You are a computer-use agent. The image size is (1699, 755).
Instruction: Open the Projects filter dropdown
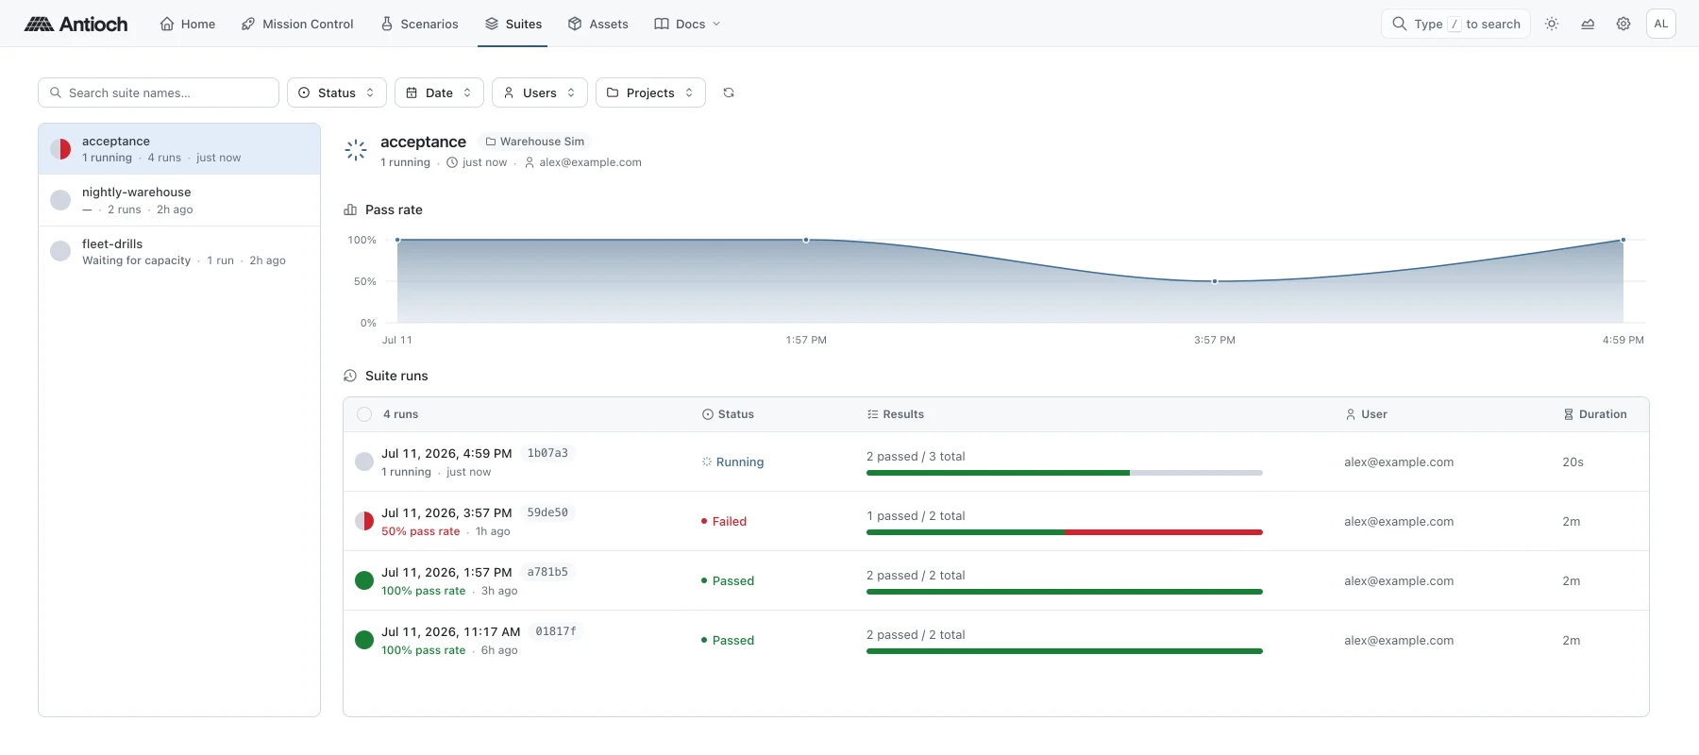point(650,92)
